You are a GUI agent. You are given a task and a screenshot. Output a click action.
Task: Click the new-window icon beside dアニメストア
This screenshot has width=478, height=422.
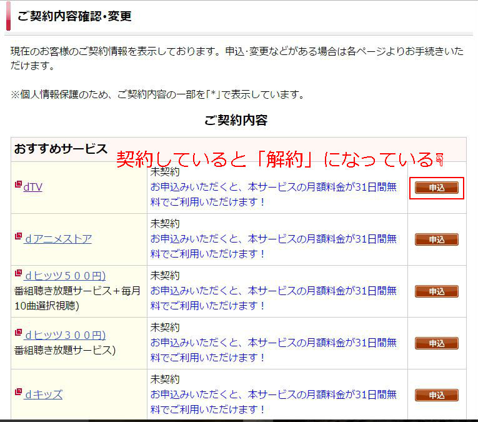(18, 236)
